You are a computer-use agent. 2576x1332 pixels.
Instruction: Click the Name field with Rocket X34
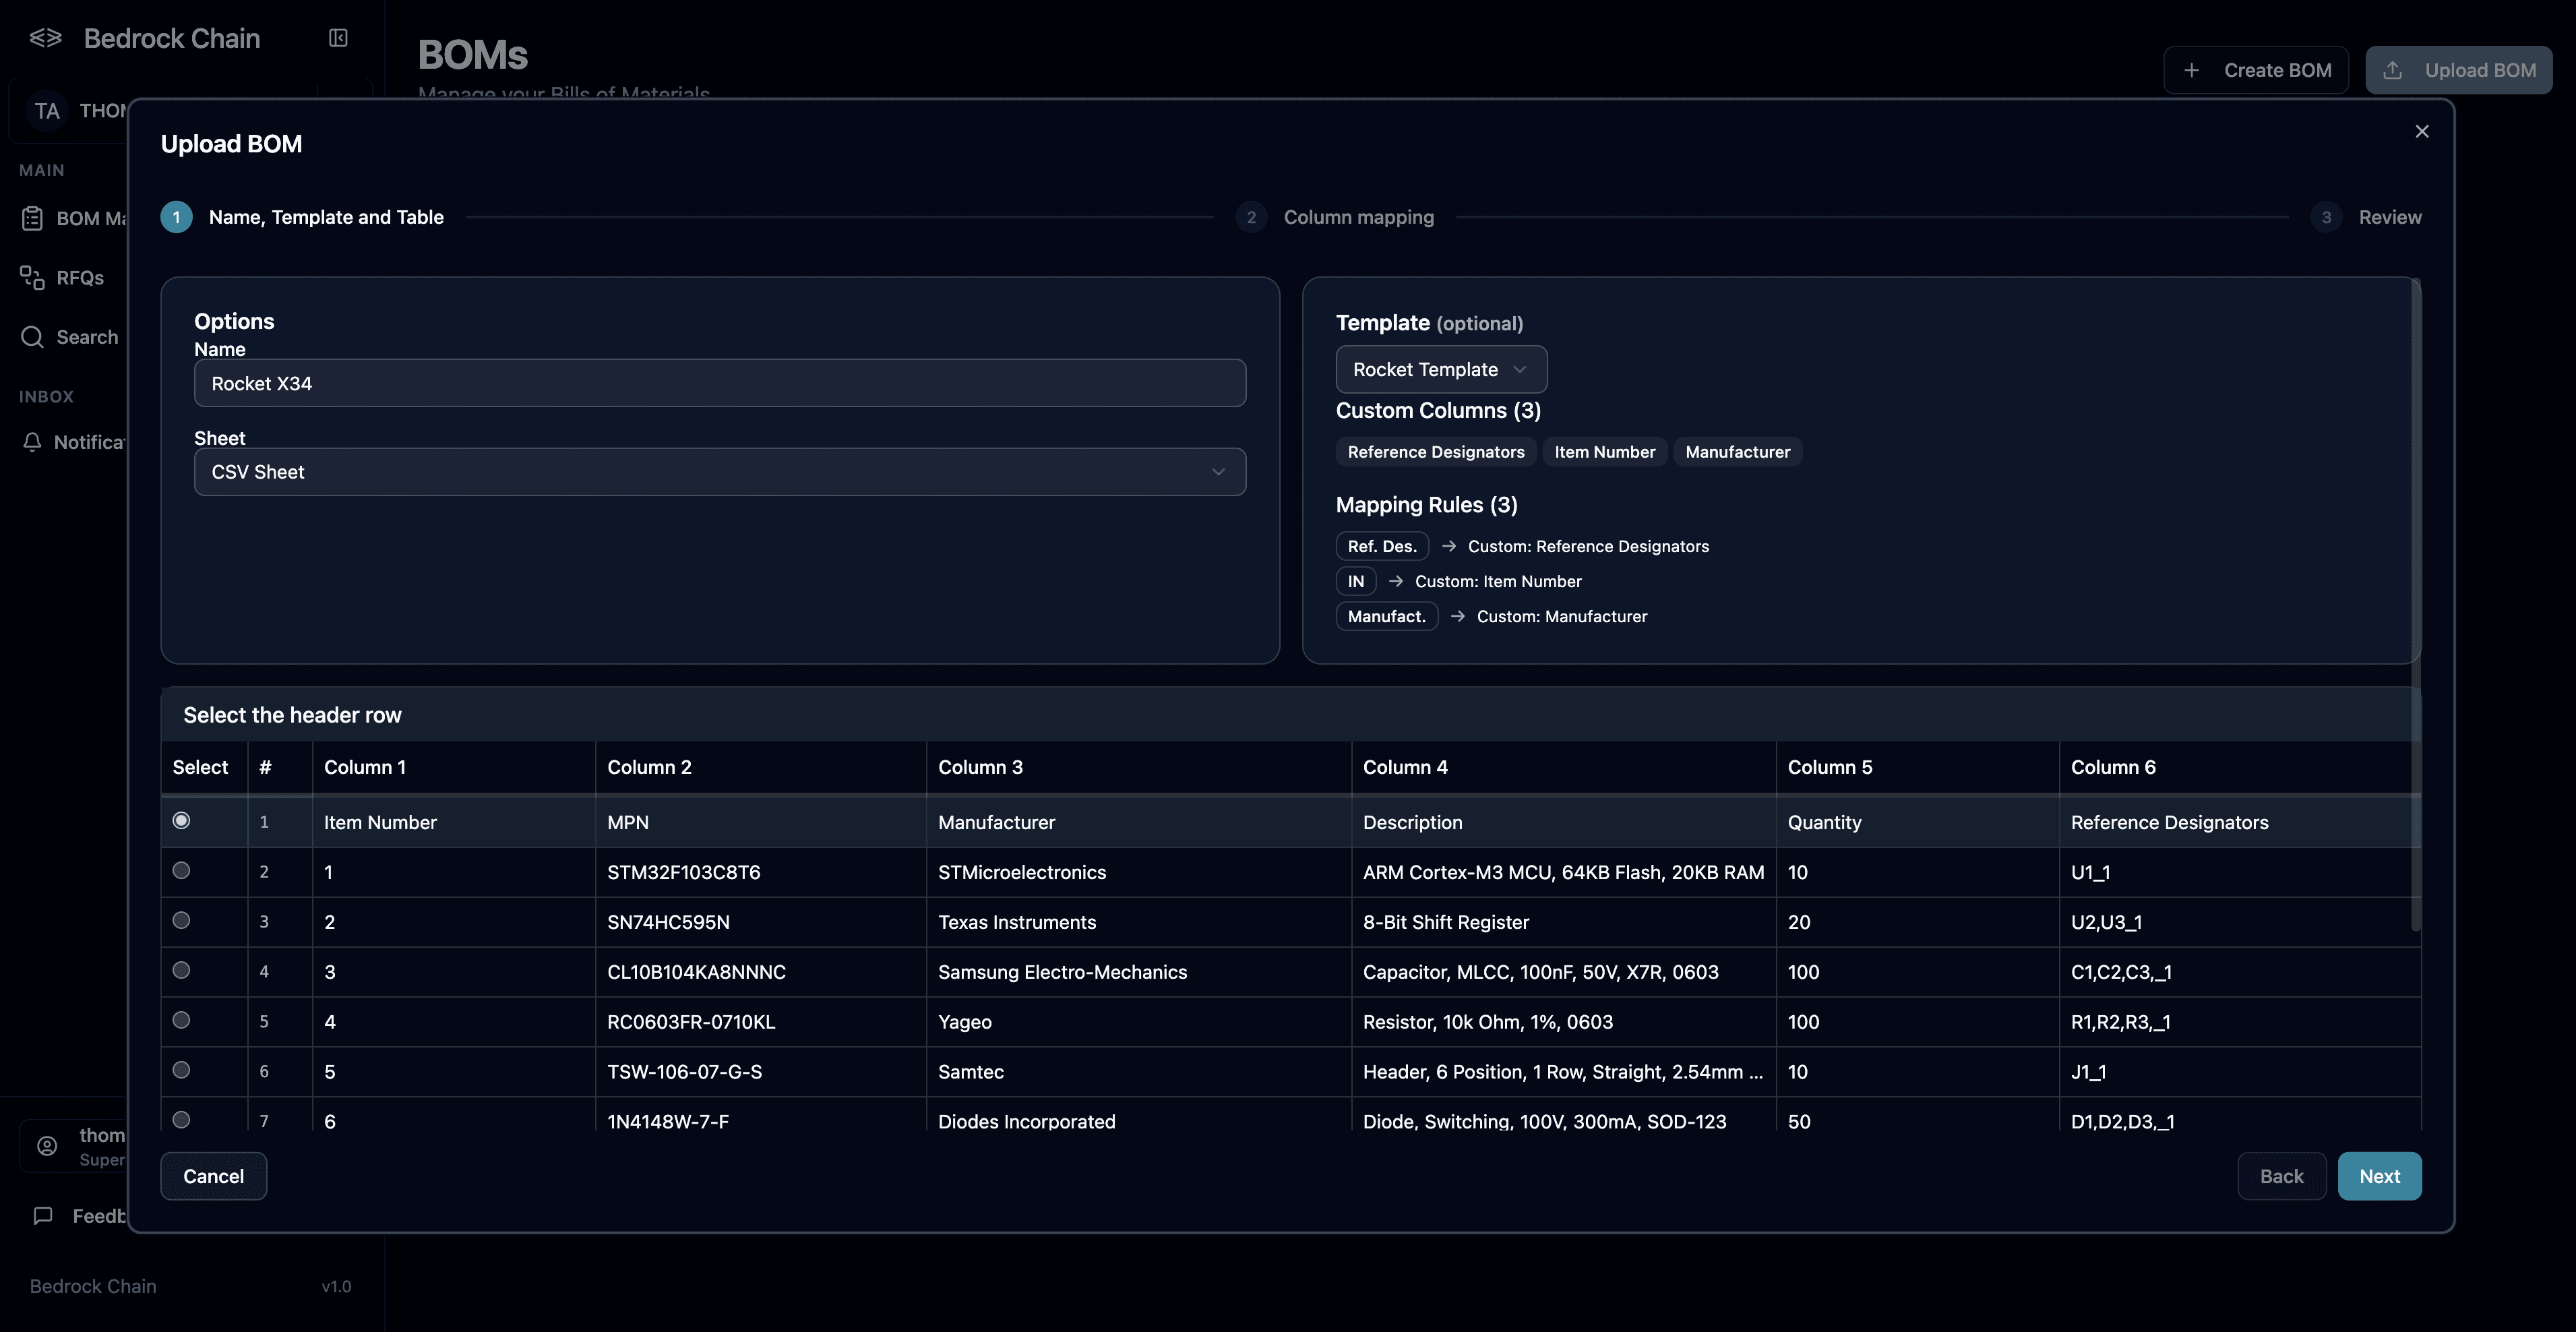pos(719,383)
